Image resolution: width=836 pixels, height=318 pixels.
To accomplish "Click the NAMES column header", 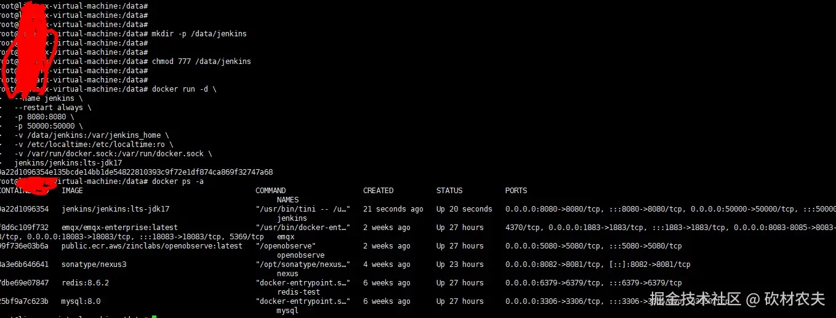I will pyautogui.click(x=287, y=200).
